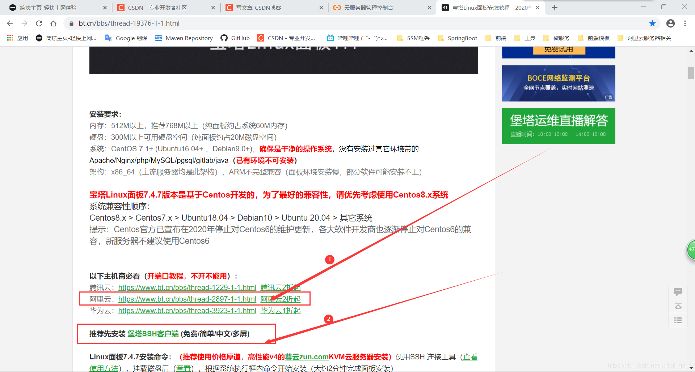Close the 宝塔Linux面板安装教程 tab
This screenshot has width=695, height=372.
point(538,8)
